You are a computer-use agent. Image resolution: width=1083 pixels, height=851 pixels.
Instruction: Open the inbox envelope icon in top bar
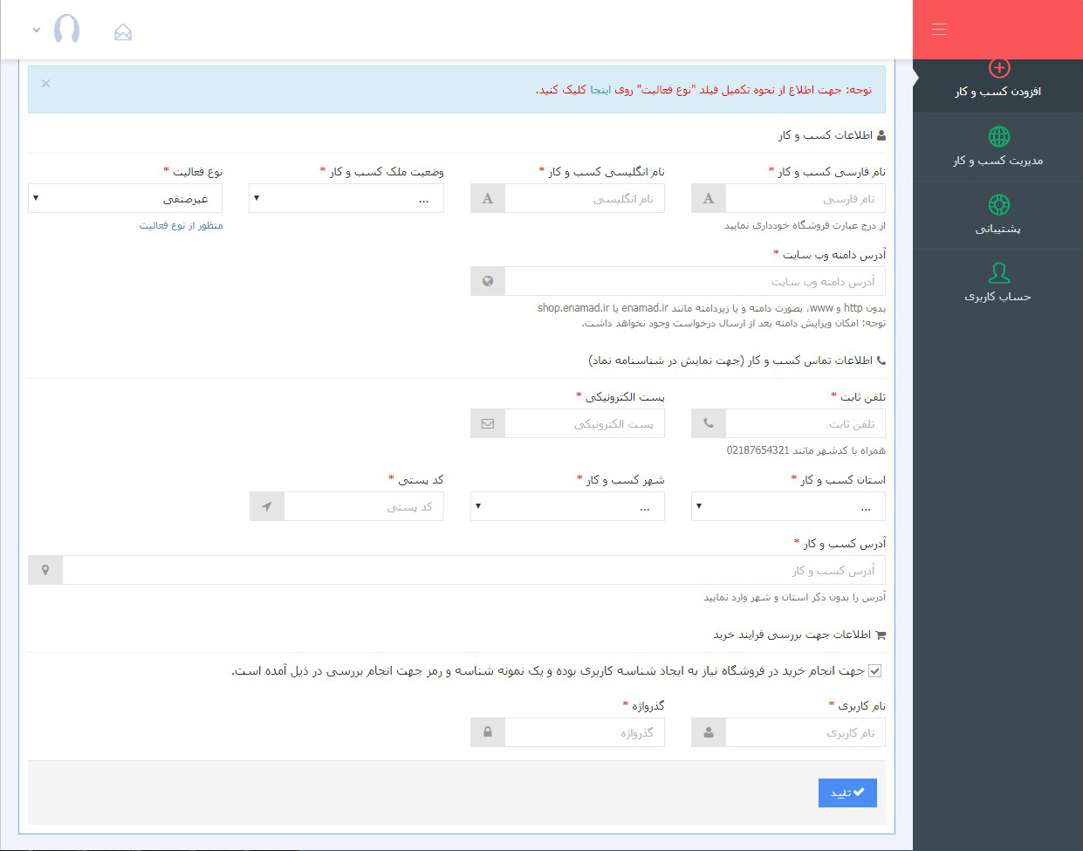(123, 32)
